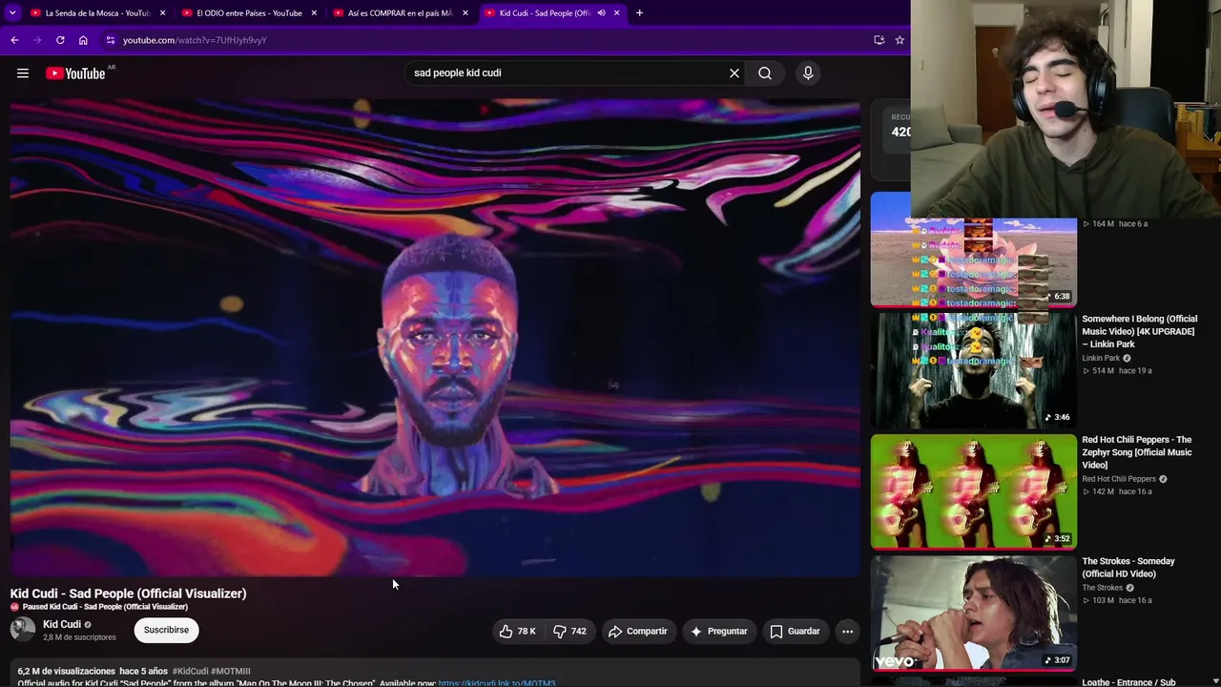The width and height of the screenshot is (1221, 687).
Task: Open Linkin Park channel under Somewhere I Belong
Action: coord(1101,358)
